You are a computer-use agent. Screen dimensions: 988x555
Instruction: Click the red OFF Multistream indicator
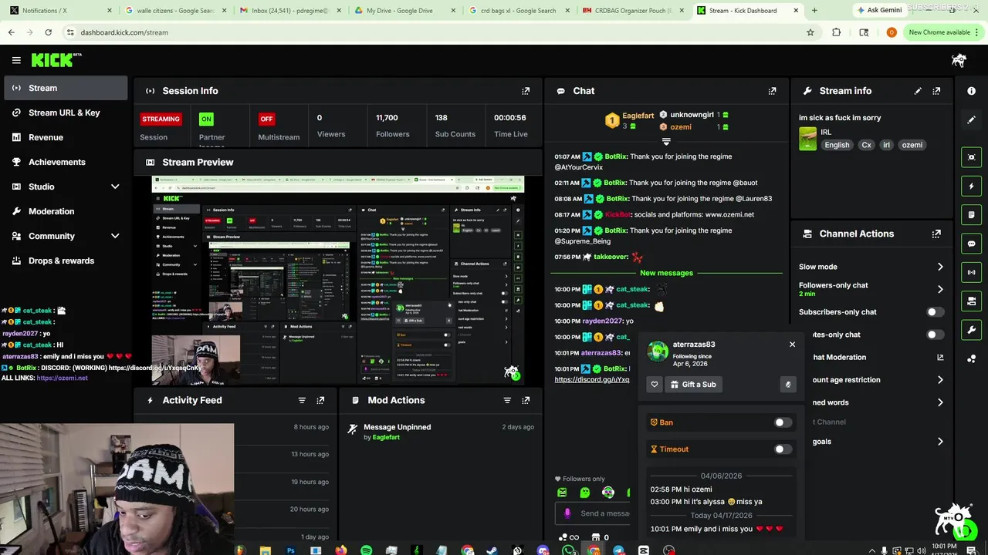266,119
